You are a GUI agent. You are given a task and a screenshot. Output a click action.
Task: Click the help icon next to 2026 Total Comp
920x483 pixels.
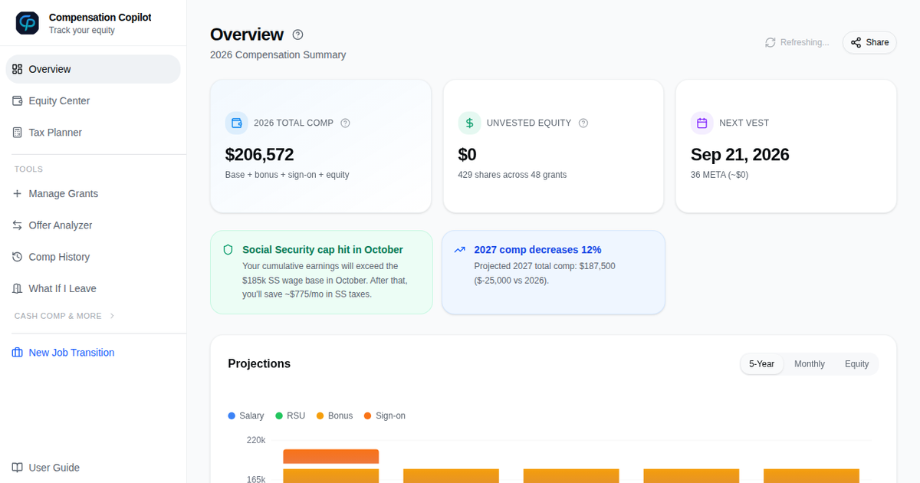point(345,123)
